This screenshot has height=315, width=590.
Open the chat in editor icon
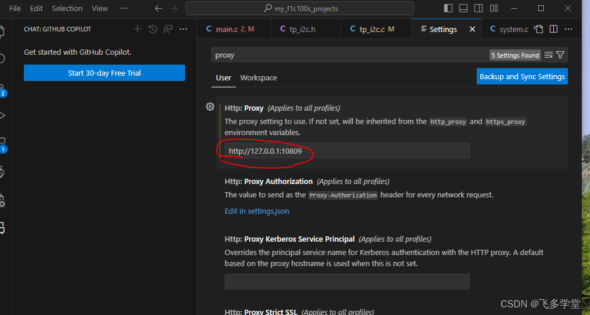point(168,29)
